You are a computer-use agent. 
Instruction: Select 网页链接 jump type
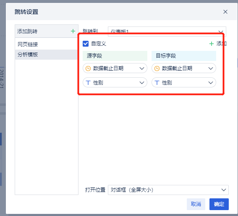pyautogui.click(x=46, y=45)
